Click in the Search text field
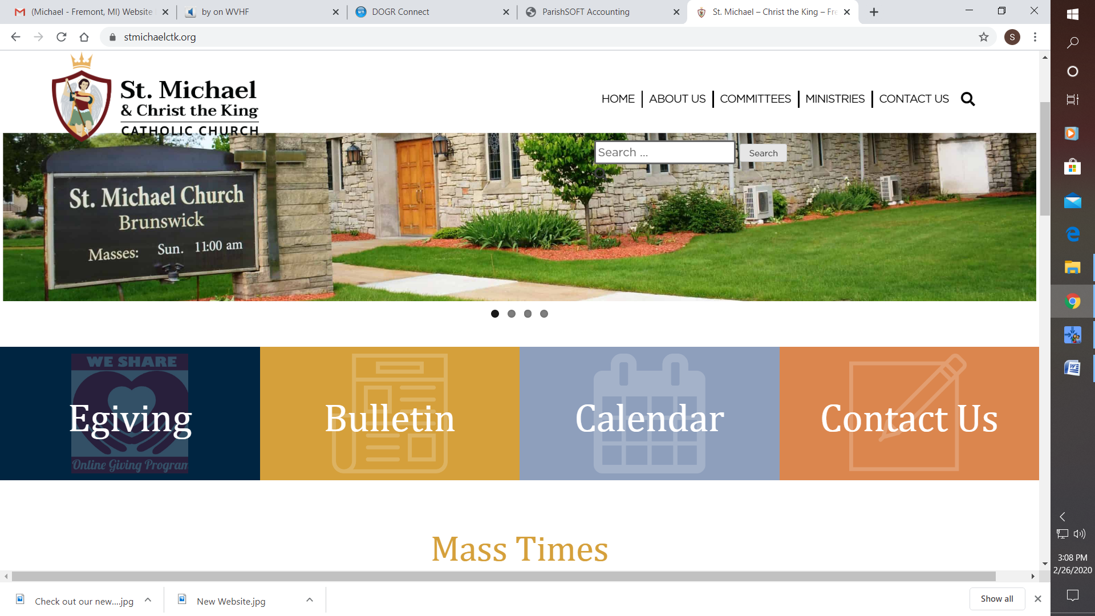Screen dimensions: 1095x616 point(664,153)
